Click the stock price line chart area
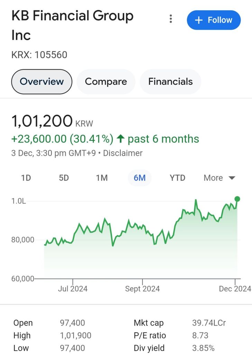Image resolution: width=252 pixels, height=354 pixels. point(138,242)
